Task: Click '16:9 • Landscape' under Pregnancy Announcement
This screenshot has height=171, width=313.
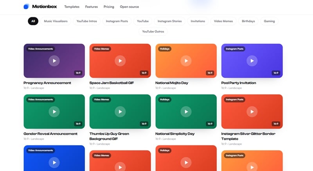Action: coord(34,88)
